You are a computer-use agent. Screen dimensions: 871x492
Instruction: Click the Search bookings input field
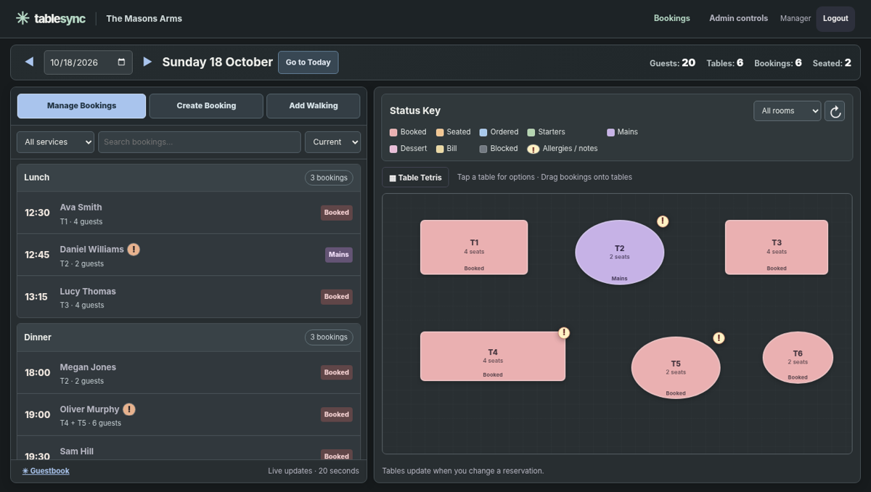[x=200, y=142]
